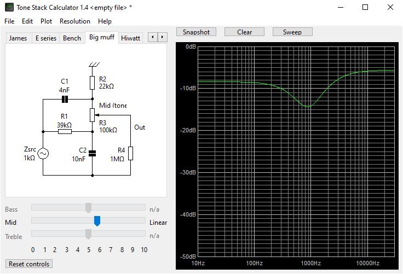Click the scale number 10 below sliders

[144, 249]
